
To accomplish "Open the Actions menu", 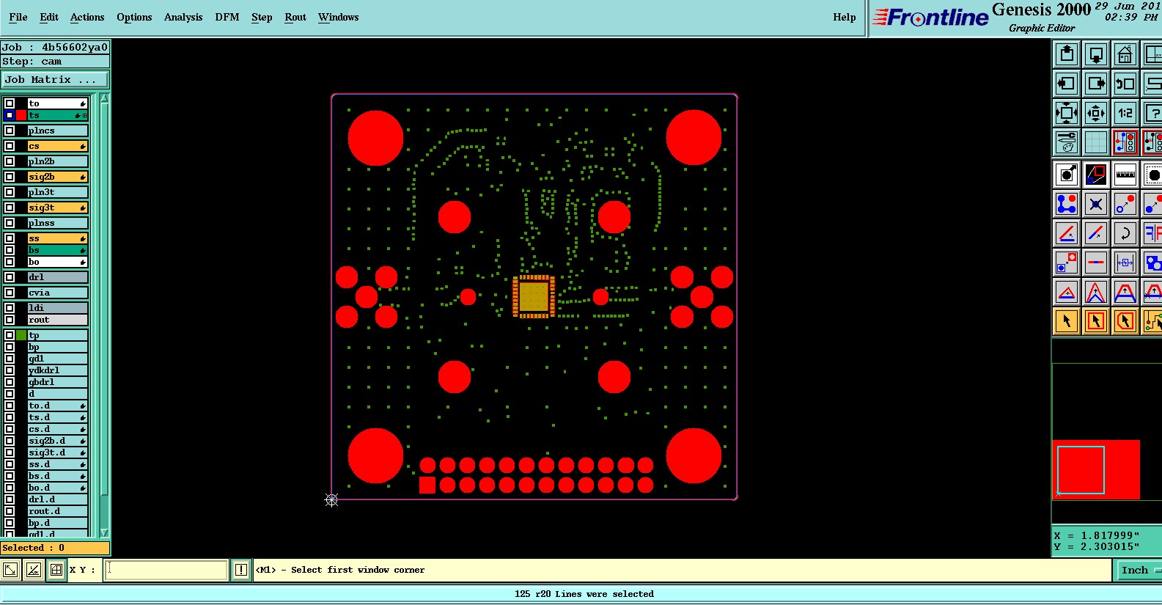I will [x=87, y=17].
